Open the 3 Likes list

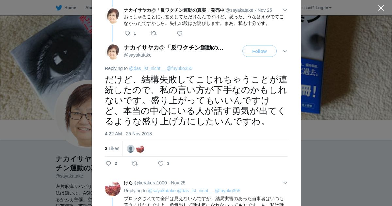coord(112,148)
